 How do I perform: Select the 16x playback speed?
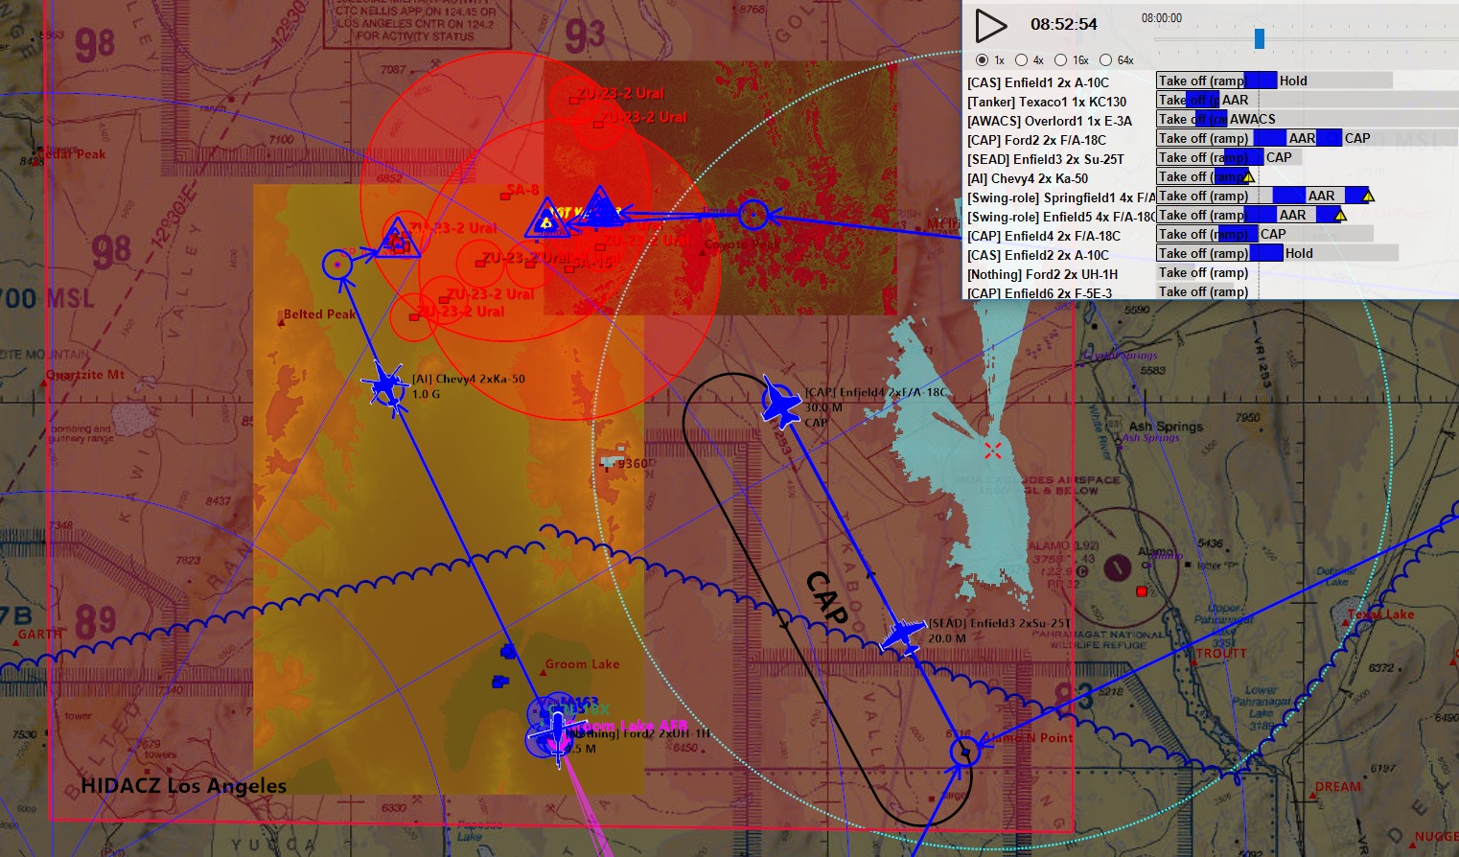tap(1060, 60)
